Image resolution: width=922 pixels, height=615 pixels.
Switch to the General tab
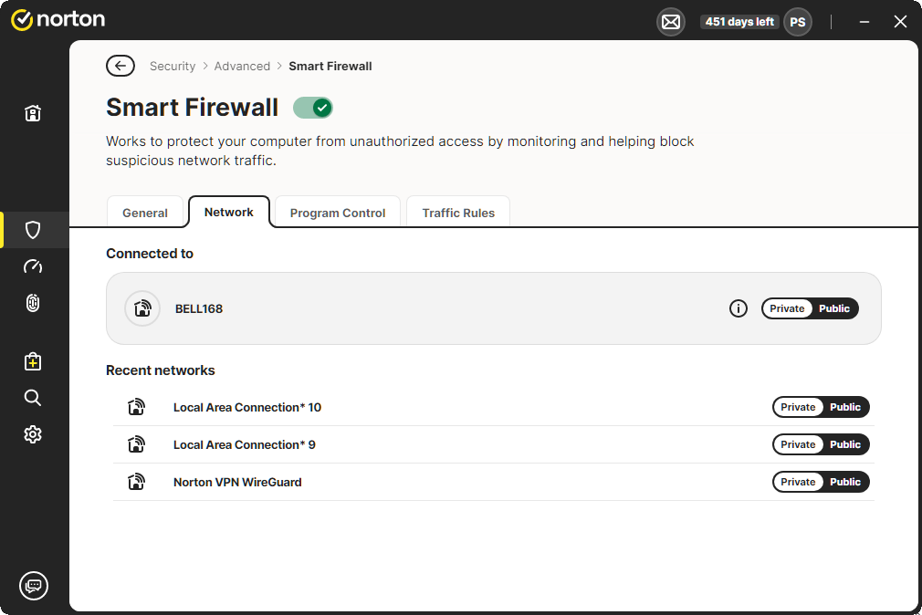click(x=144, y=213)
